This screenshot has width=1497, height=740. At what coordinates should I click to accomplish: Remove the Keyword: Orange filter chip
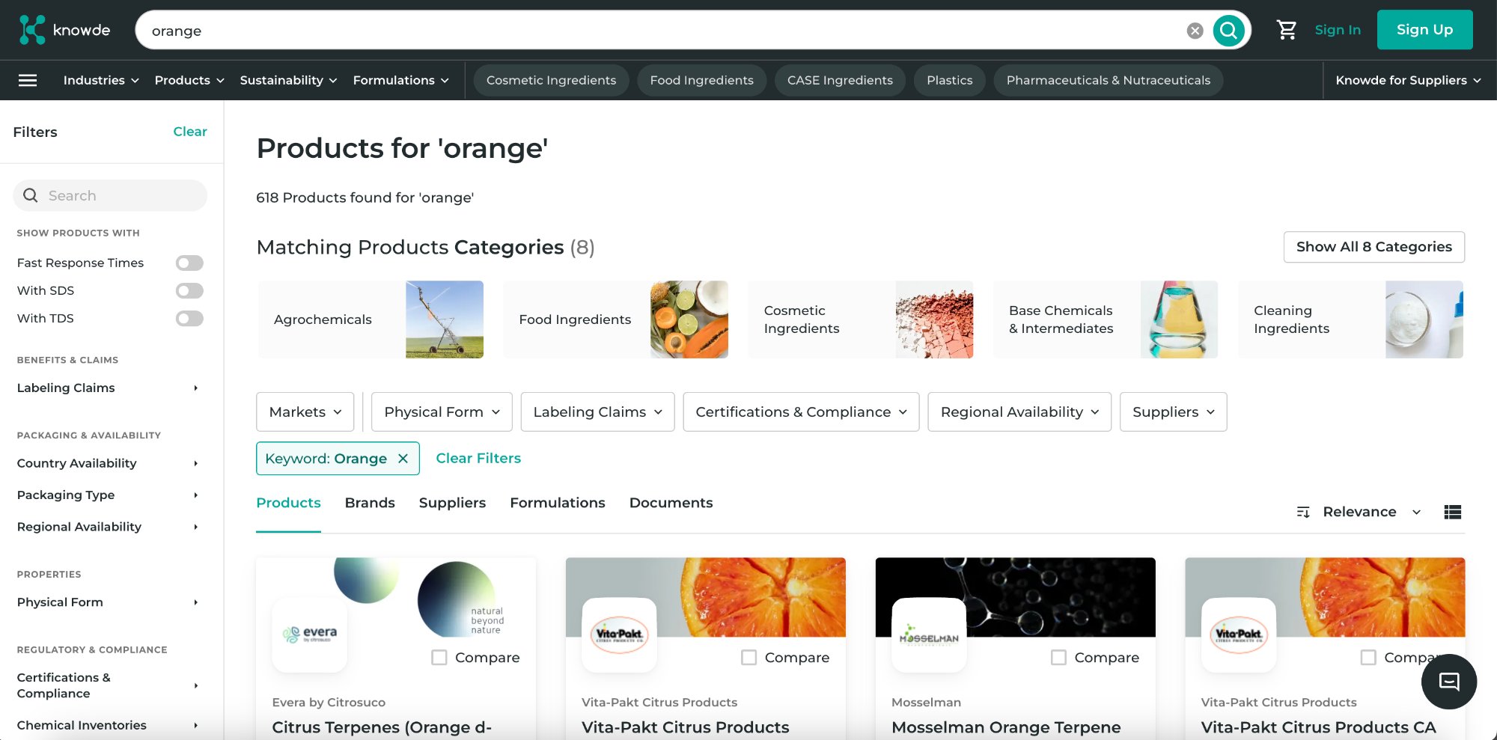(x=403, y=458)
